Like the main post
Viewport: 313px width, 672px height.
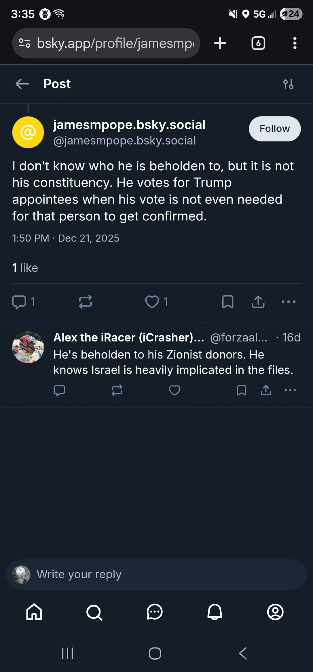click(x=152, y=302)
